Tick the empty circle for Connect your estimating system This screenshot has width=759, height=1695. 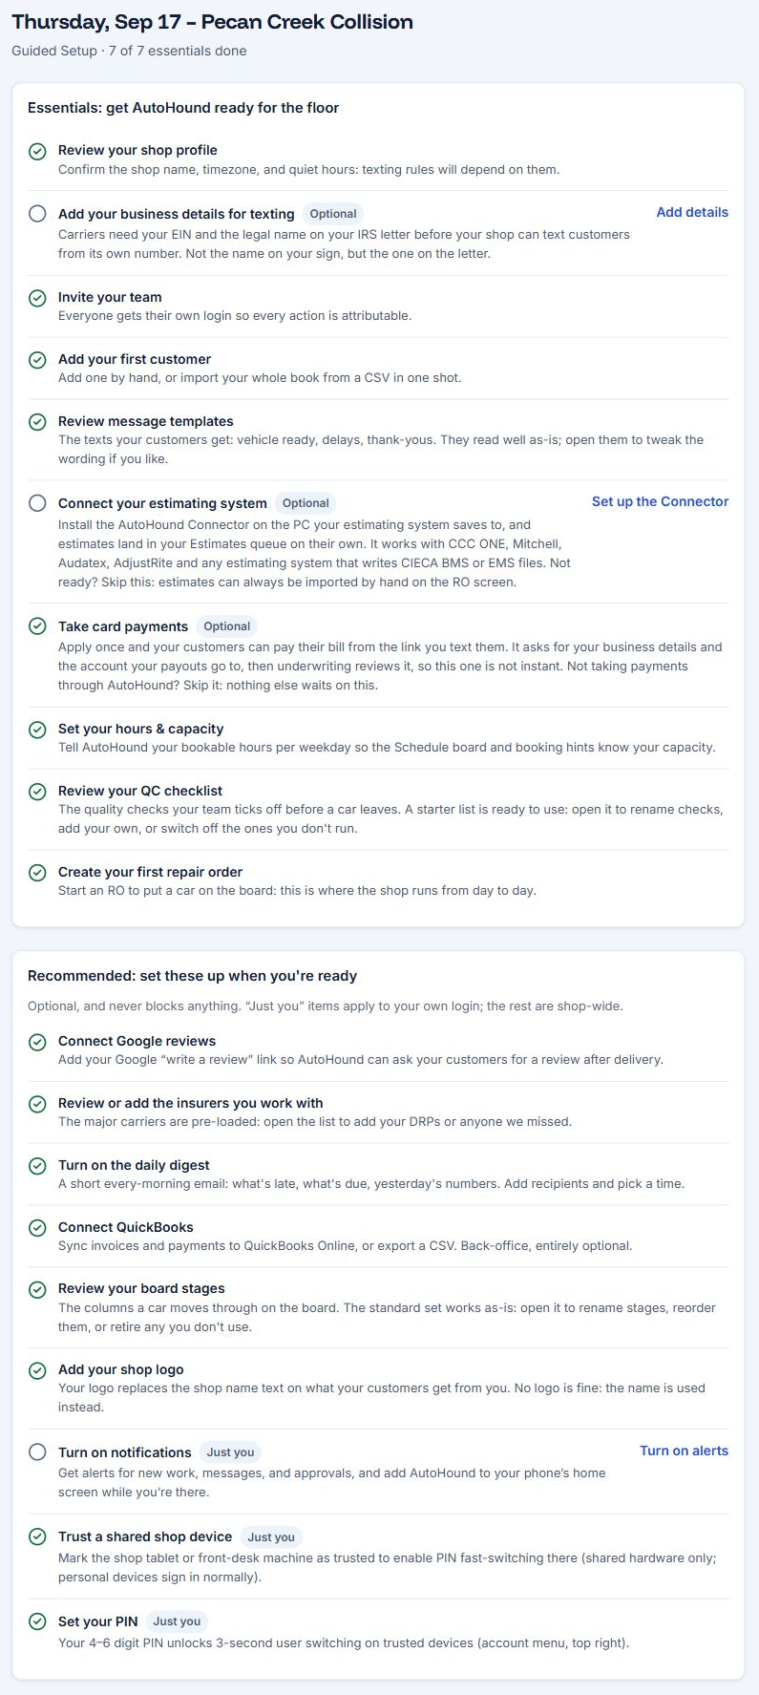[x=37, y=503]
